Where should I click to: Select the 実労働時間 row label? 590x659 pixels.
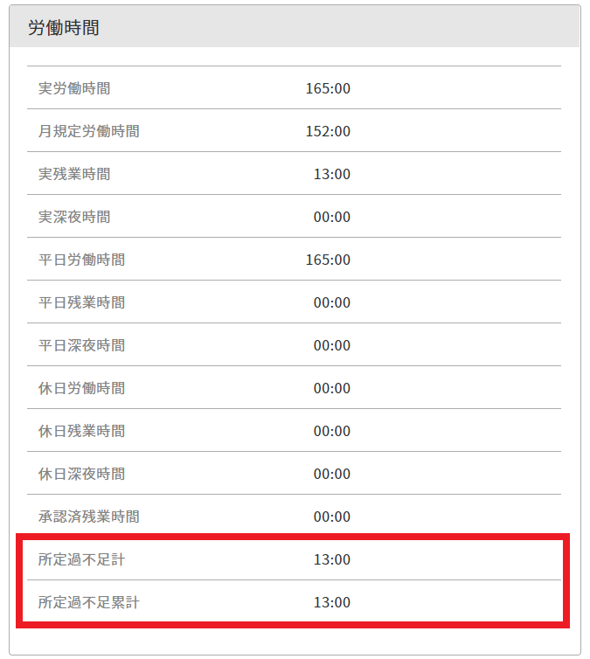tap(74, 88)
